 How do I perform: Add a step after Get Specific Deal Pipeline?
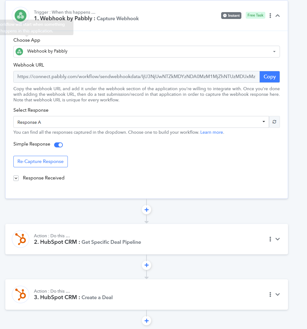point(147,265)
